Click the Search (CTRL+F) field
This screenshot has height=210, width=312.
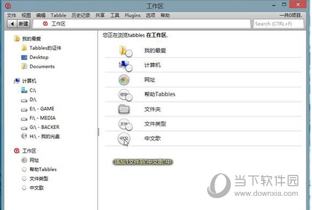279,24
